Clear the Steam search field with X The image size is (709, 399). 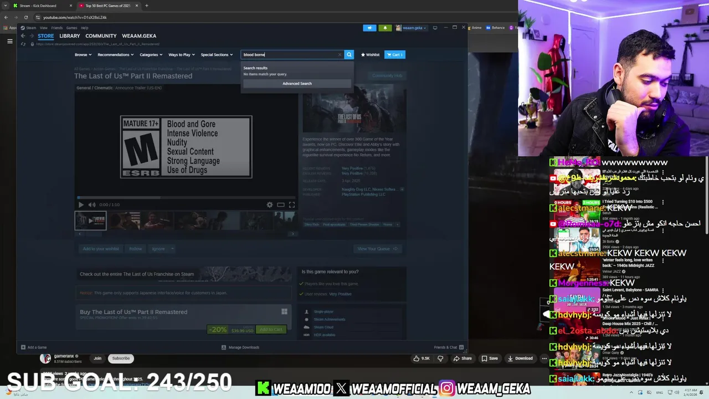340,54
